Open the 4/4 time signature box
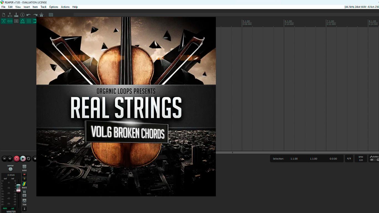Image resolution: width=379 pixels, height=213 pixels. click(x=349, y=159)
